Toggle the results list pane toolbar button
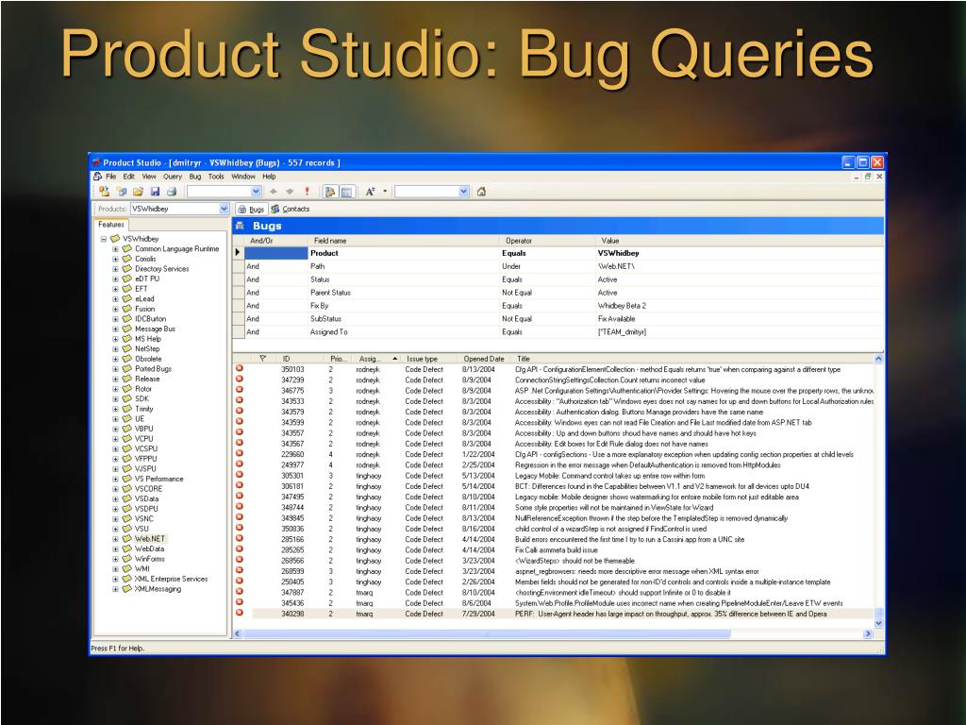966x725 pixels. [x=346, y=192]
